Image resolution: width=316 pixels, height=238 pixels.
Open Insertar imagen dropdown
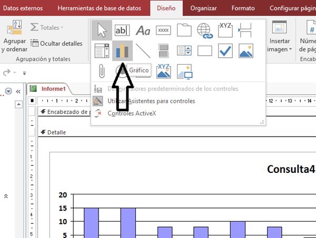tap(279, 36)
